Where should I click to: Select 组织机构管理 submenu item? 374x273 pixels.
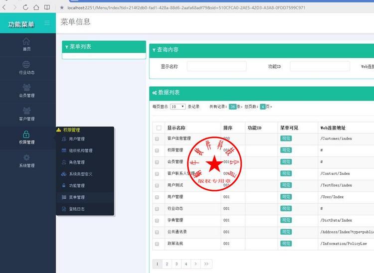pyautogui.click(x=81, y=150)
